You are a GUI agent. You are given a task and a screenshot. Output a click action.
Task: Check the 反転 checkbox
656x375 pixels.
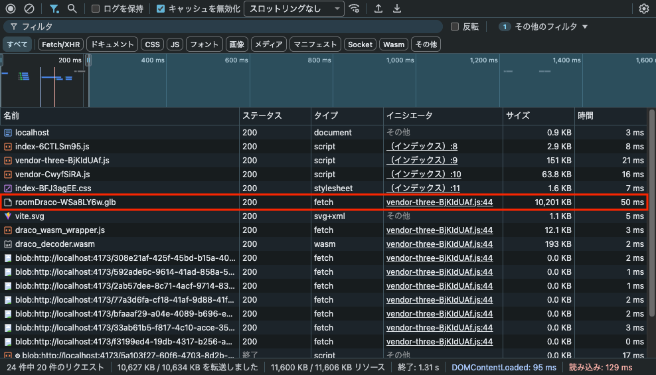455,27
